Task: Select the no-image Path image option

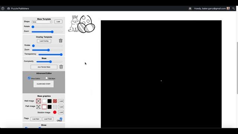Action: coord(38,107)
